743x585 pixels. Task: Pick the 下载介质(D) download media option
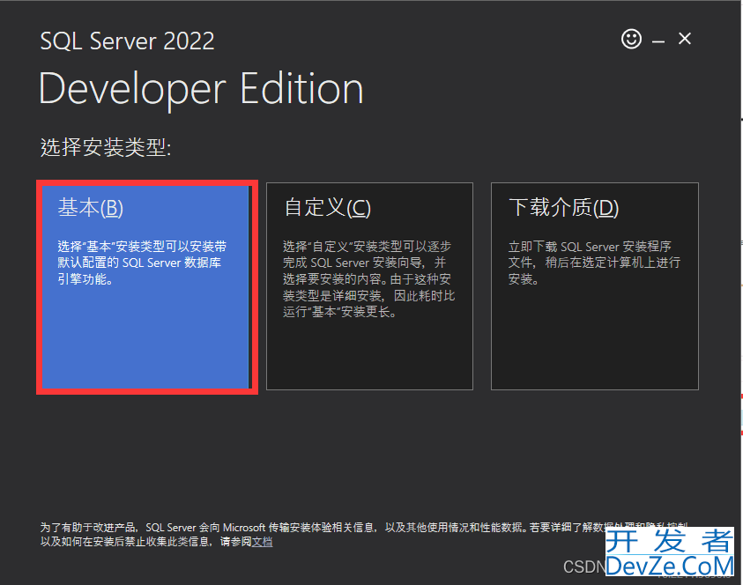pyautogui.click(x=595, y=286)
